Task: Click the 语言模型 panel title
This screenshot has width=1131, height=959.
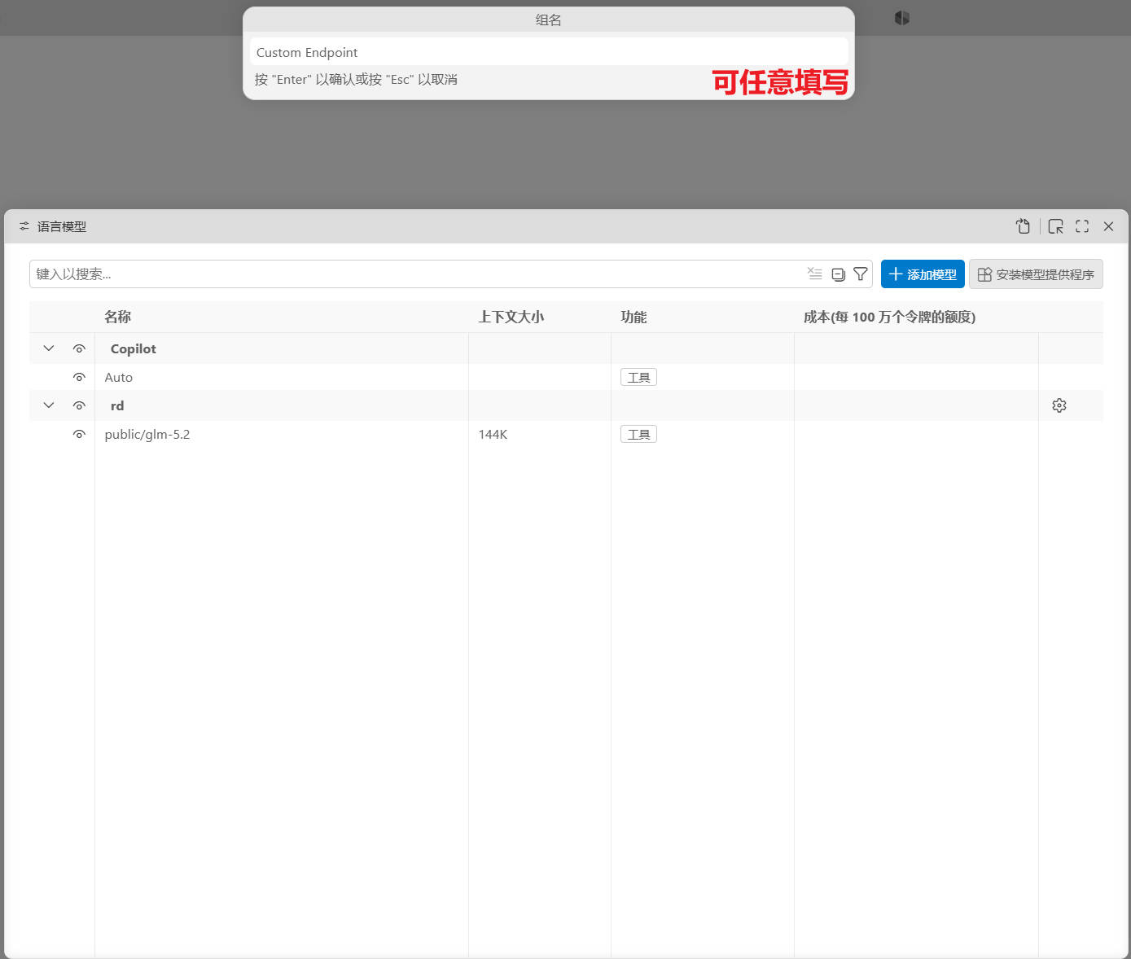Action: click(62, 226)
